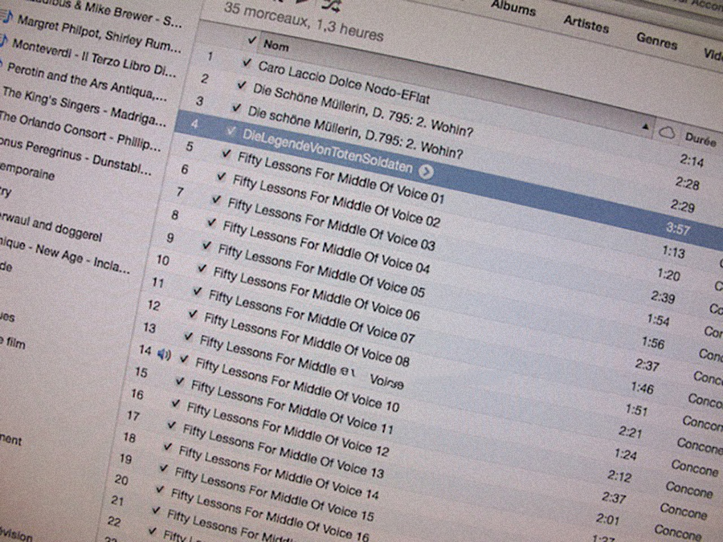Open the Genres tab
723x542 pixels.
point(656,40)
